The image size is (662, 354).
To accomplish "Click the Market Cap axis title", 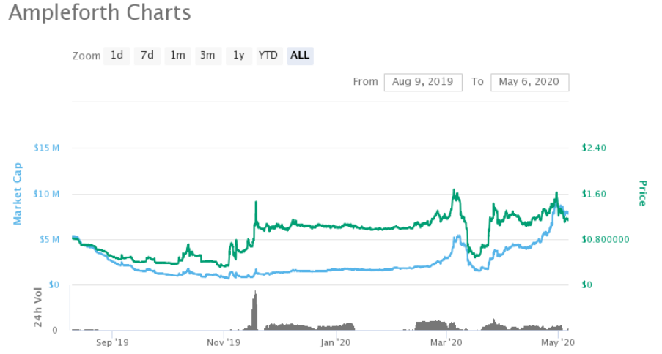I will pos(18,194).
